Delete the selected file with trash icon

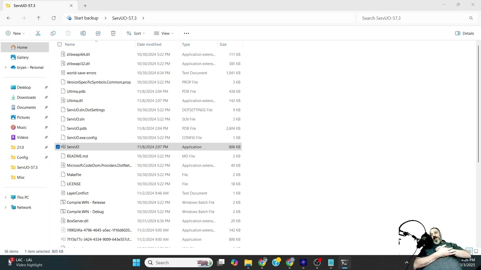click(113, 33)
